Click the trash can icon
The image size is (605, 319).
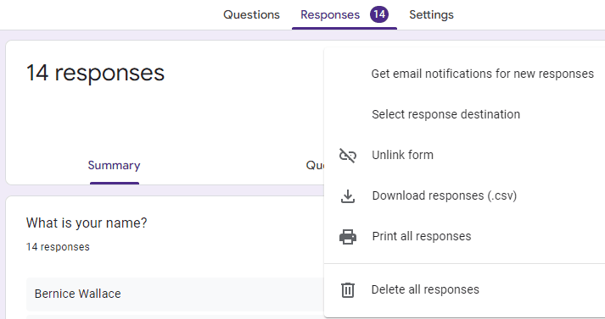pos(348,289)
